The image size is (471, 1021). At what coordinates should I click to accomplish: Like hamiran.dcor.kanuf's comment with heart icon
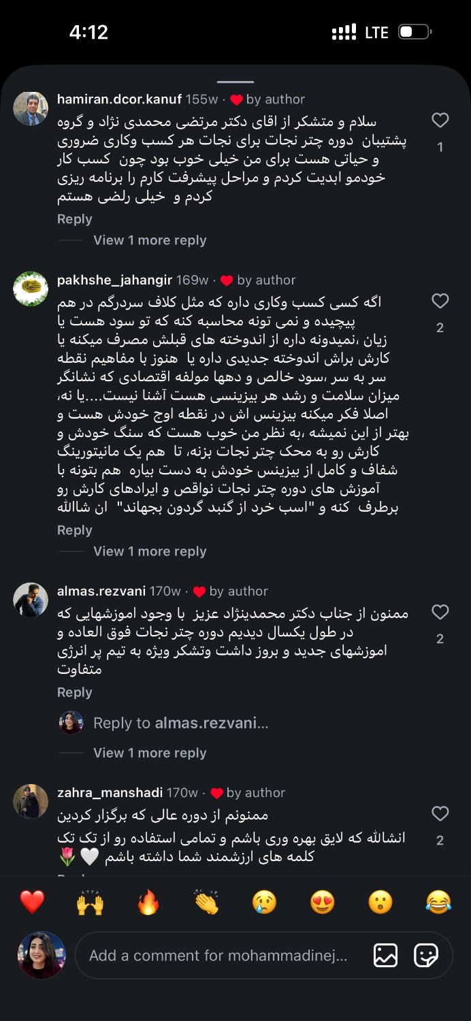[440, 120]
